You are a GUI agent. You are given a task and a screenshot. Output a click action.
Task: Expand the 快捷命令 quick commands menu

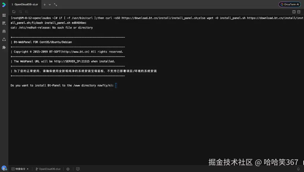[x=20, y=169]
